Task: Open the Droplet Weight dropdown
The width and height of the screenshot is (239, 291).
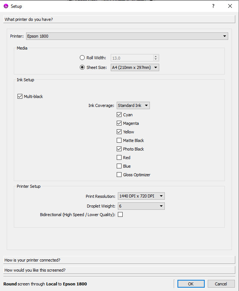Action: (141, 206)
